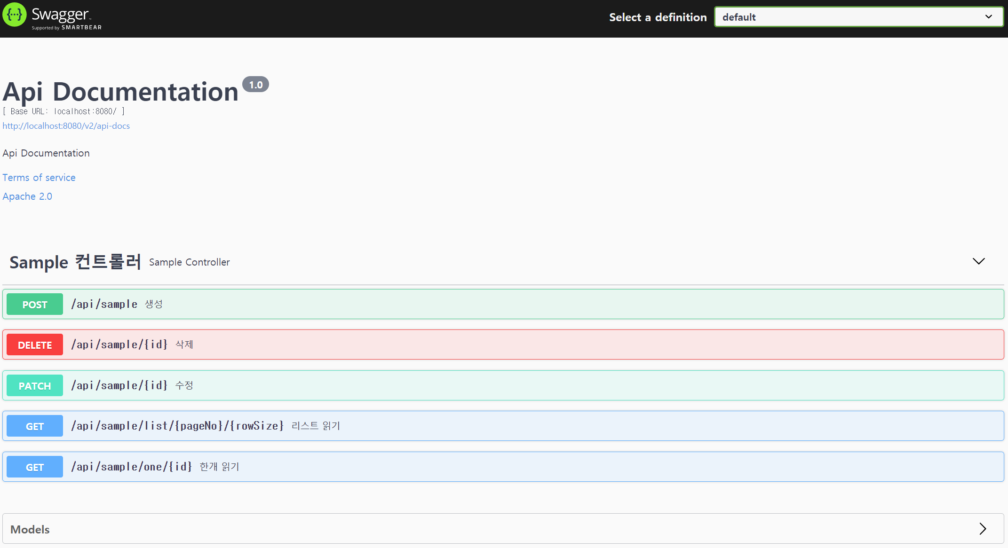Open the list endpoint with pageNo parameter
The width and height of the screenshot is (1008, 548).
(x=329, y=426)
